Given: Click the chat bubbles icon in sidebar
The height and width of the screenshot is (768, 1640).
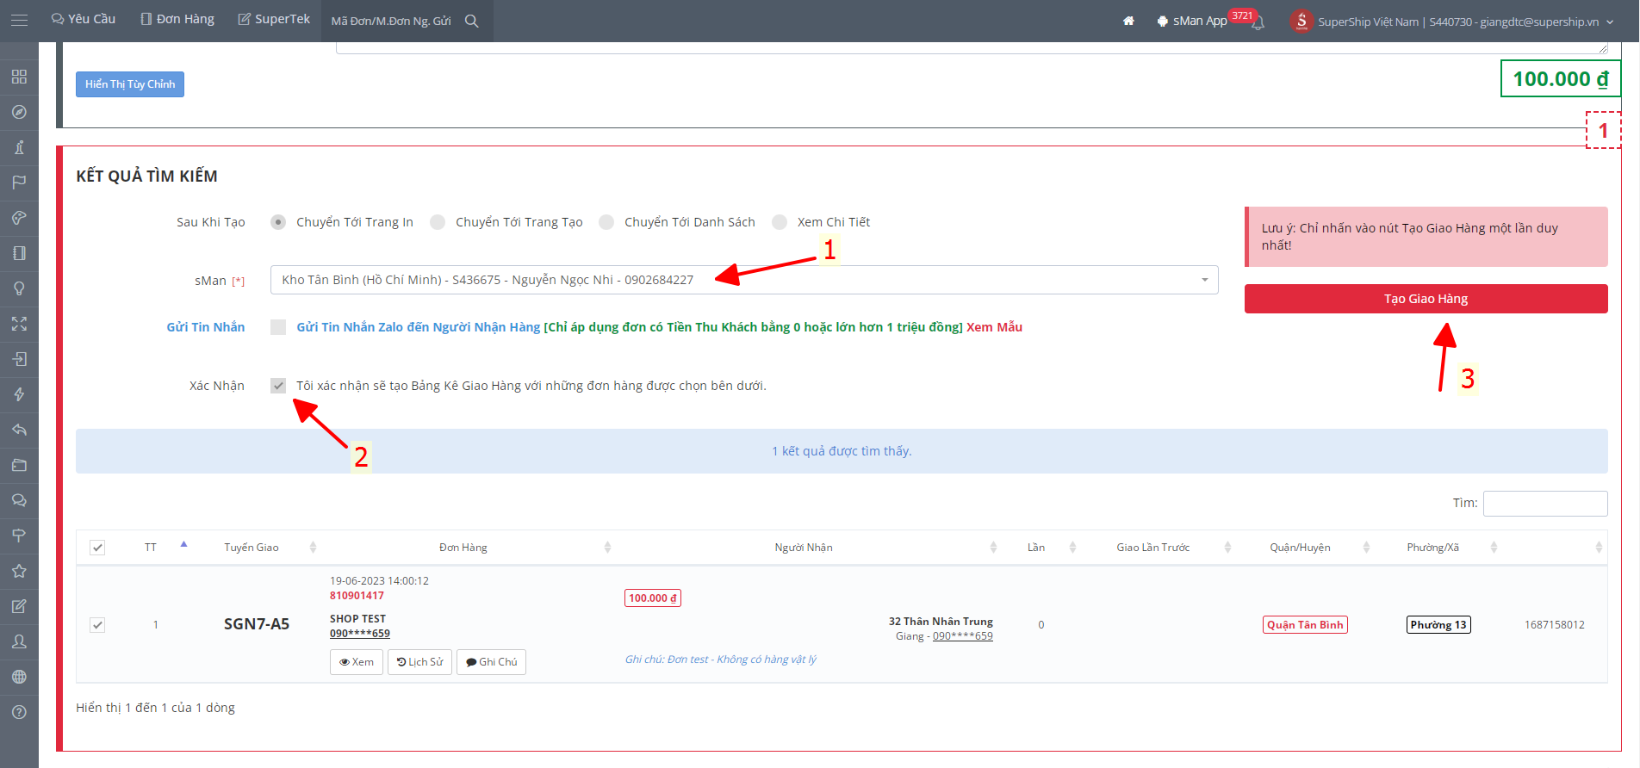Looking at the screenshot, I should click(x=19, y=500).
